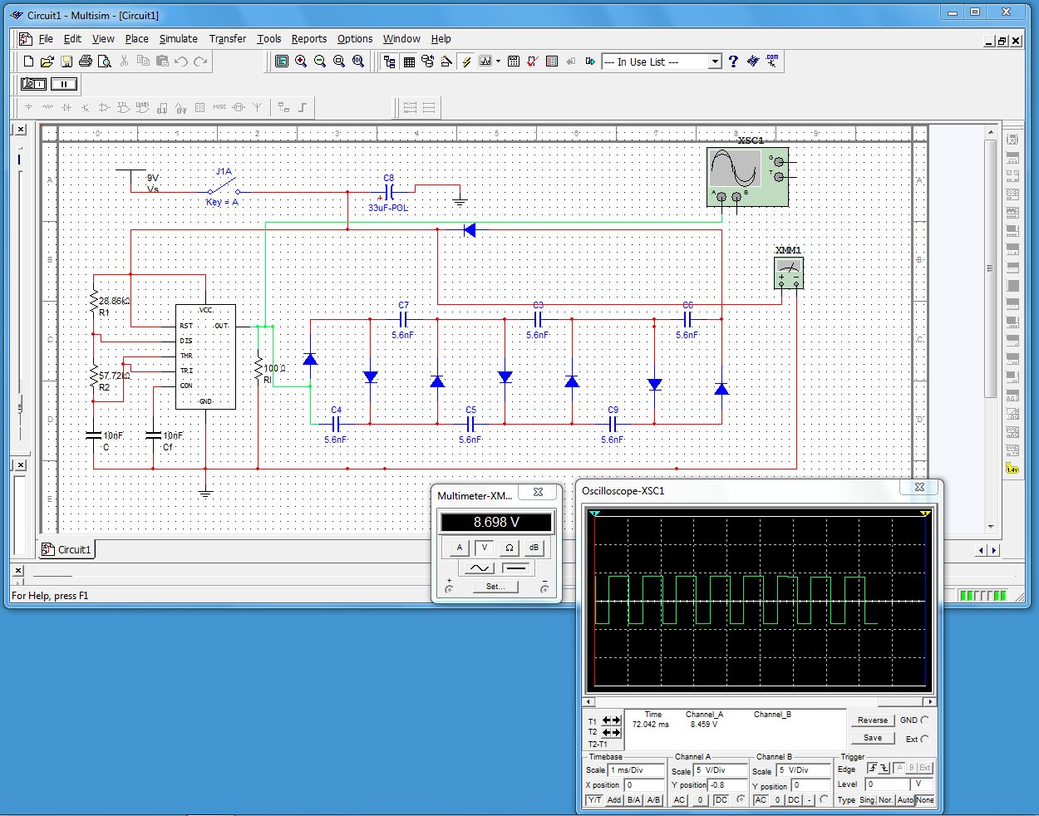Click the Print icon in the toolbar
Viewport: 1039px width, 816px height.
86,61
